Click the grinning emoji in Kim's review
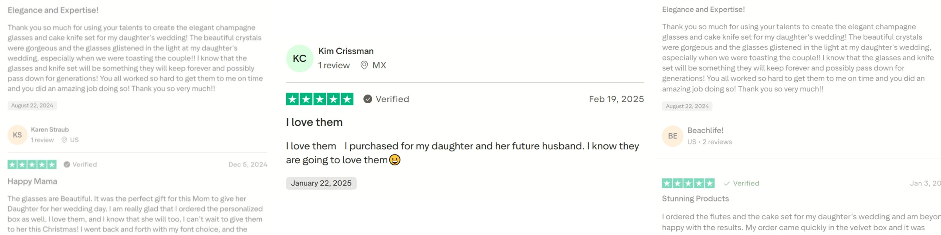This screenshot has height=235, width=941. 395,160
